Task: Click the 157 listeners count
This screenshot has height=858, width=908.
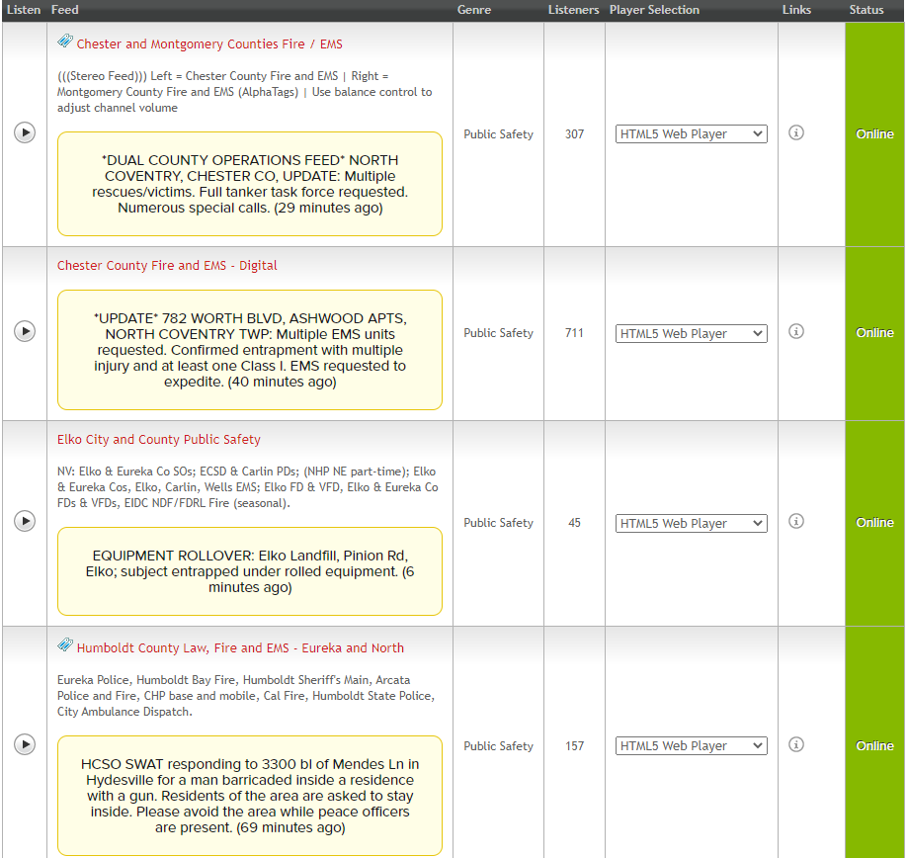Action: [574, 745]
